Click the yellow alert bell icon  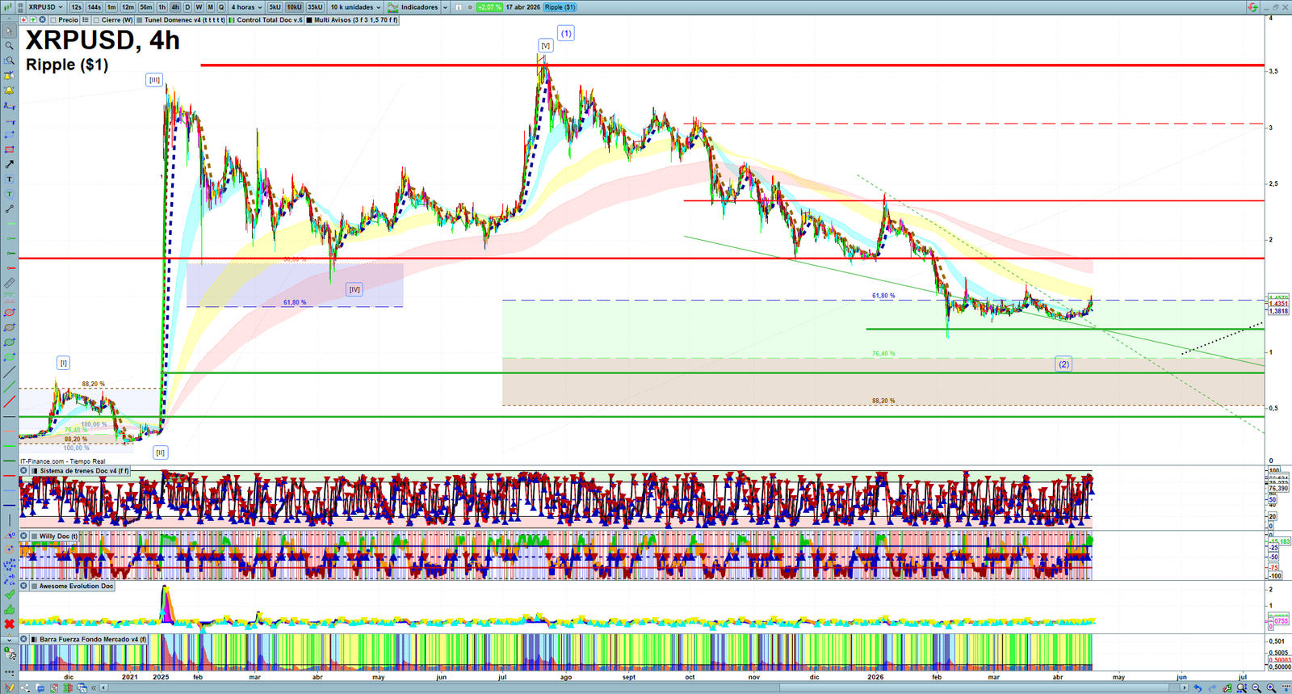click(9, 90)
